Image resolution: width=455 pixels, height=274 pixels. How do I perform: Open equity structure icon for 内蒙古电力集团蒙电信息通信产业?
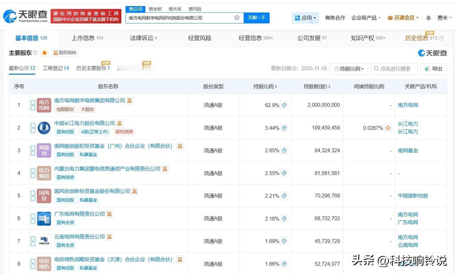pos(165,169)
